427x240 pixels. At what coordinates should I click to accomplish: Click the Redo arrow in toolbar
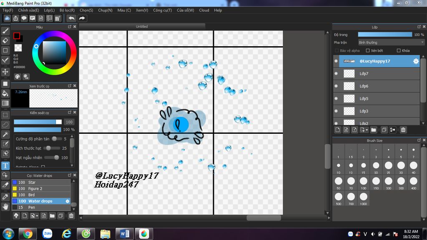click(82, 18)
